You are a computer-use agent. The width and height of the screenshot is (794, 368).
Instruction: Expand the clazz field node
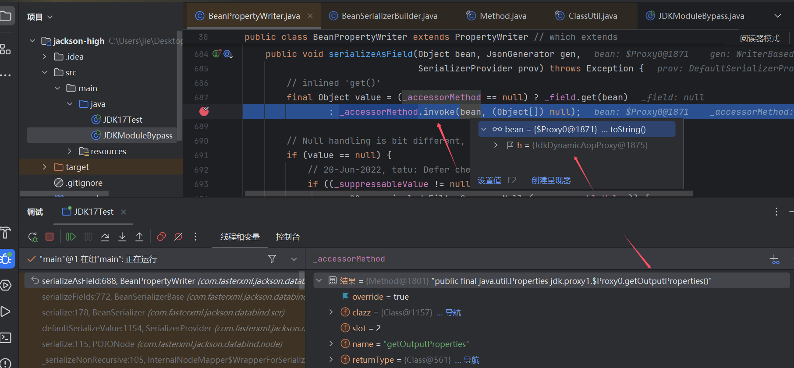pyautogui.click(x=331, y=312)
